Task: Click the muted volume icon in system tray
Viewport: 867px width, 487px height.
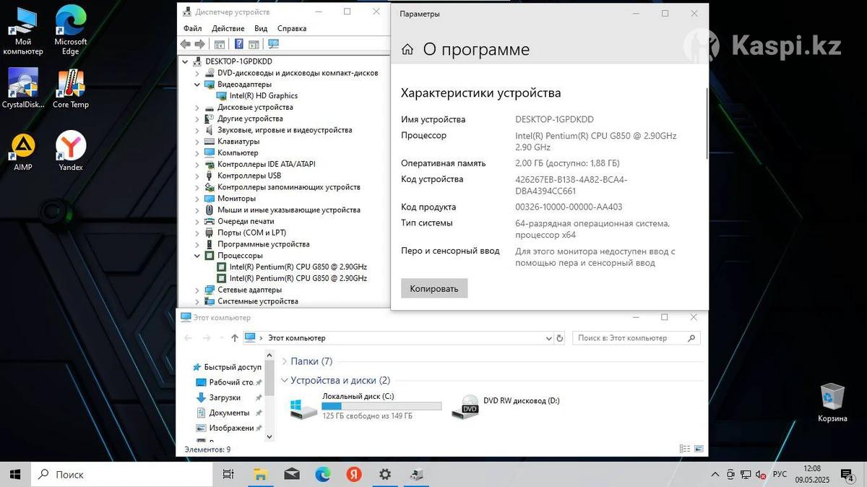Action: pos(761,475)
